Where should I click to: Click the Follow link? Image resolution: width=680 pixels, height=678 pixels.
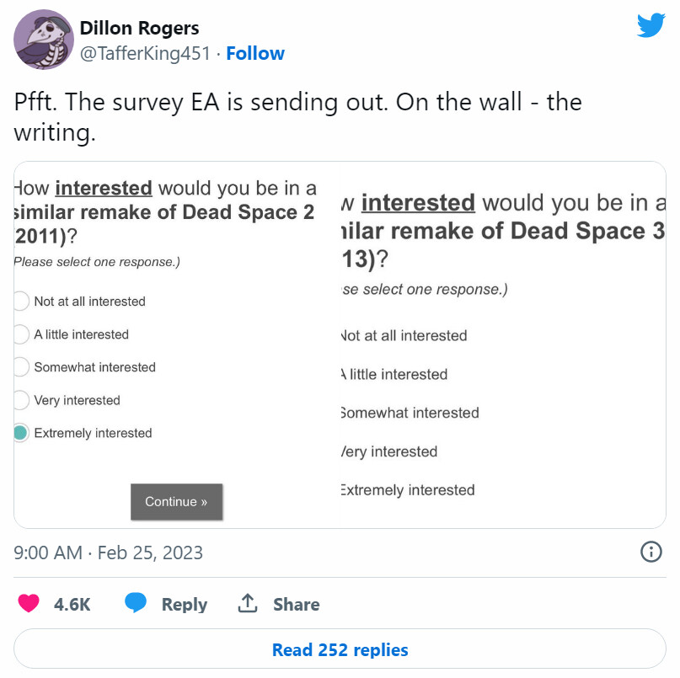click(255, 54)
